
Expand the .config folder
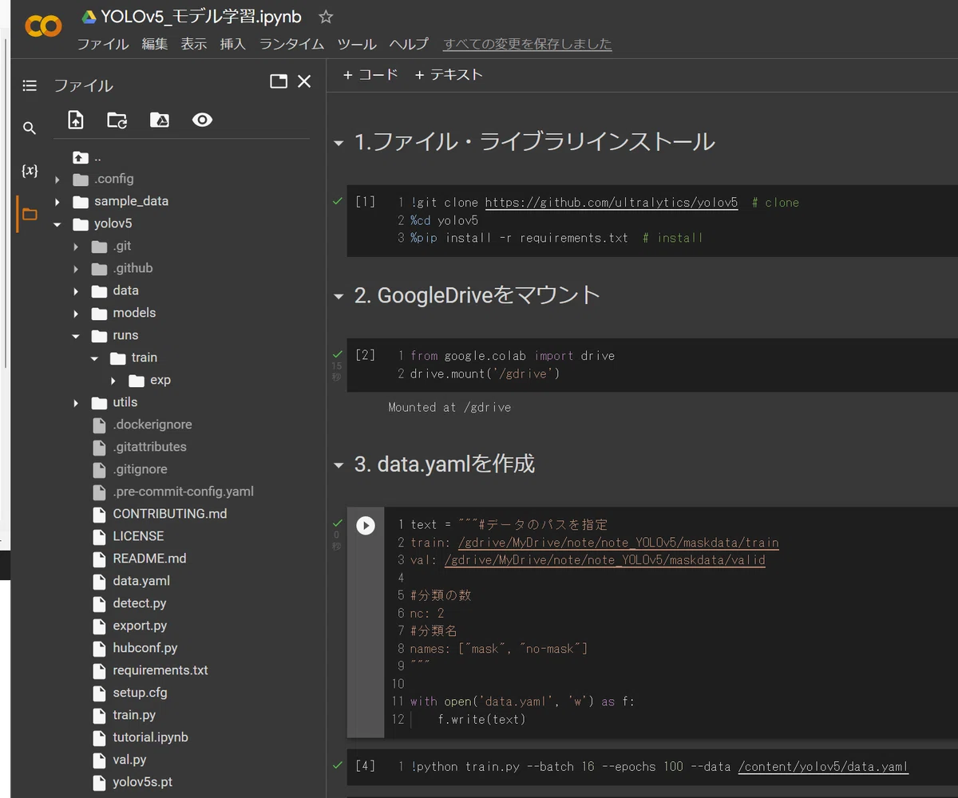tap(57, 180)
